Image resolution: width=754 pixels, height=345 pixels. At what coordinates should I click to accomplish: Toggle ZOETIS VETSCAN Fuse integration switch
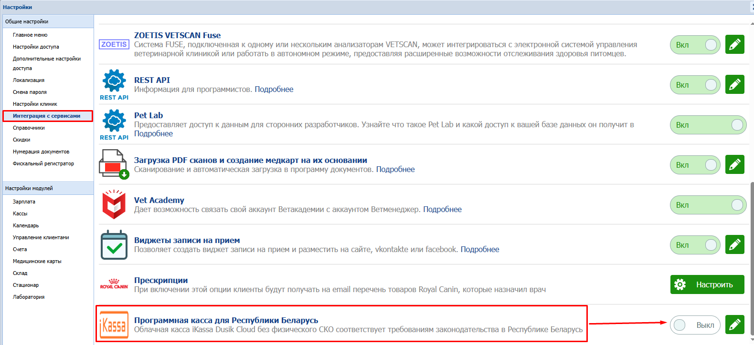[695, 45]
